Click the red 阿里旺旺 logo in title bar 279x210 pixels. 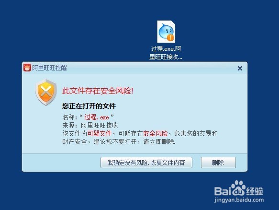[27, 68]
